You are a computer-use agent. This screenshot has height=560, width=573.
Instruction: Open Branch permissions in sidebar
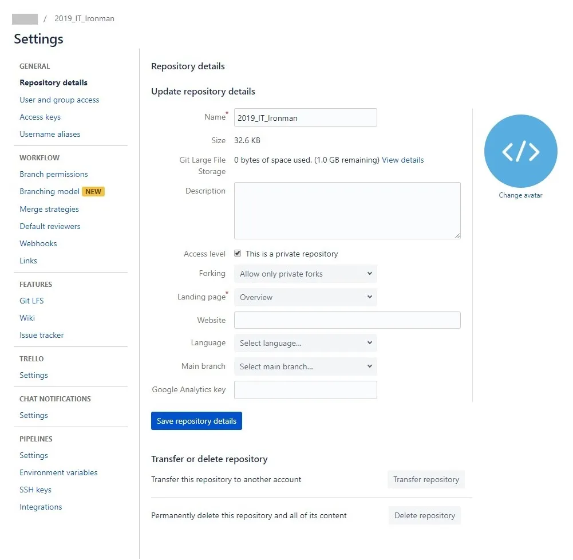click(x=54, y=174)
